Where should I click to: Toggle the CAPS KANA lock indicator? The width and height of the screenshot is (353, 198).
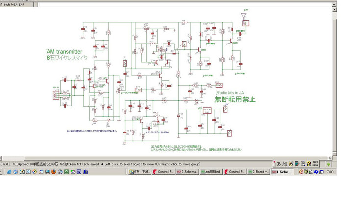click(316, 164)
